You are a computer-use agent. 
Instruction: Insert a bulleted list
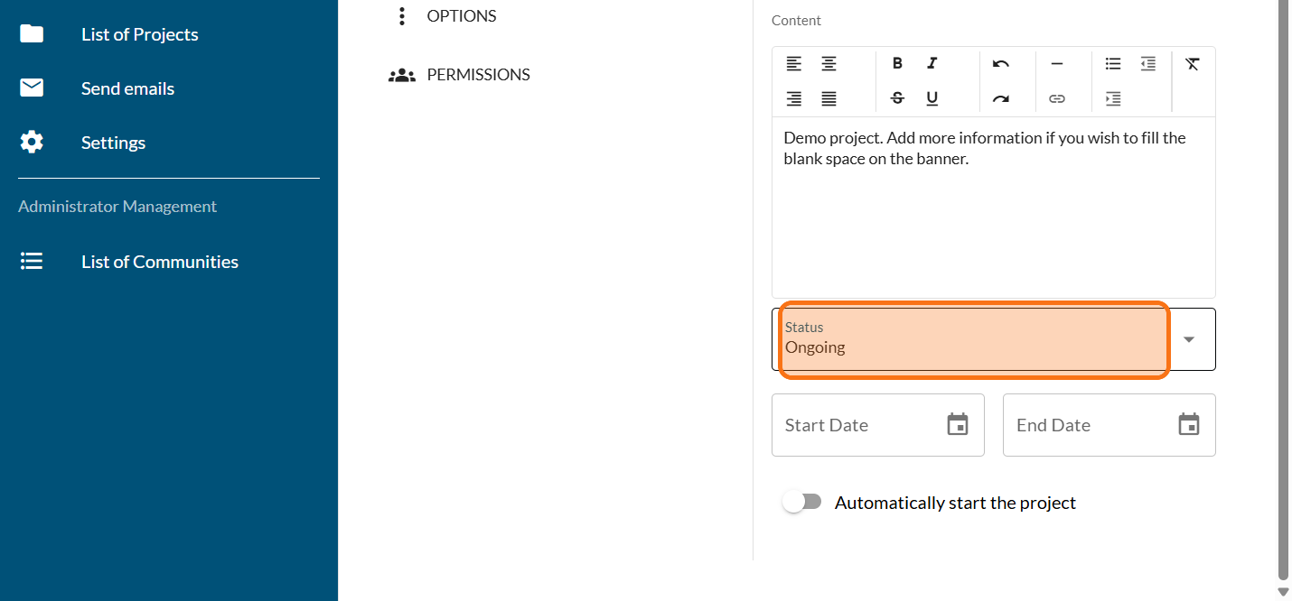1113,64
